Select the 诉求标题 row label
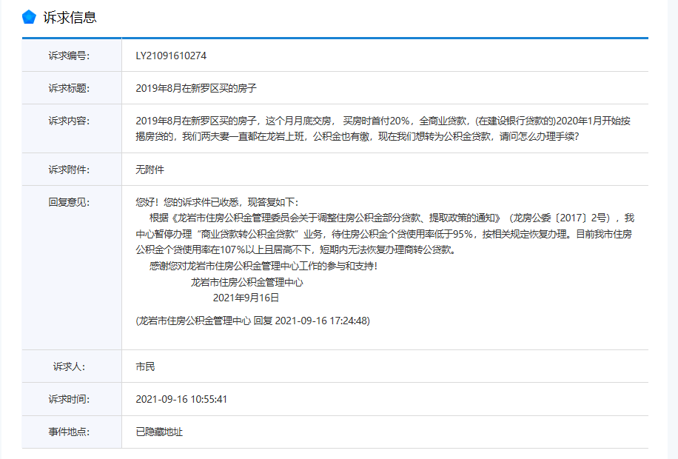 69,88
